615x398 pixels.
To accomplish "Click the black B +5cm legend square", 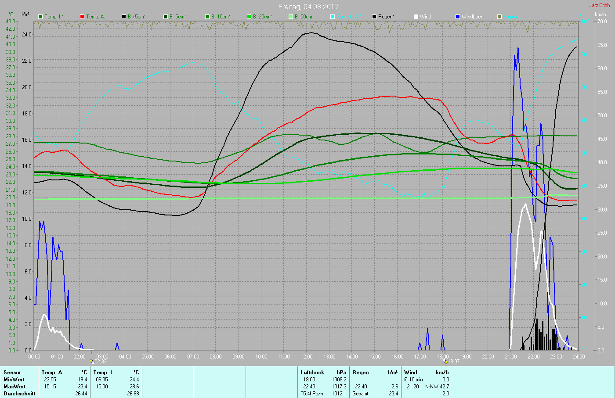I will [x=124, y=17].
